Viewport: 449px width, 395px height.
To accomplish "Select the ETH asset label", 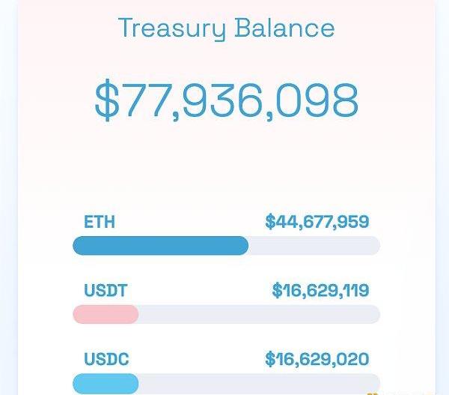I will coord(100,222).
